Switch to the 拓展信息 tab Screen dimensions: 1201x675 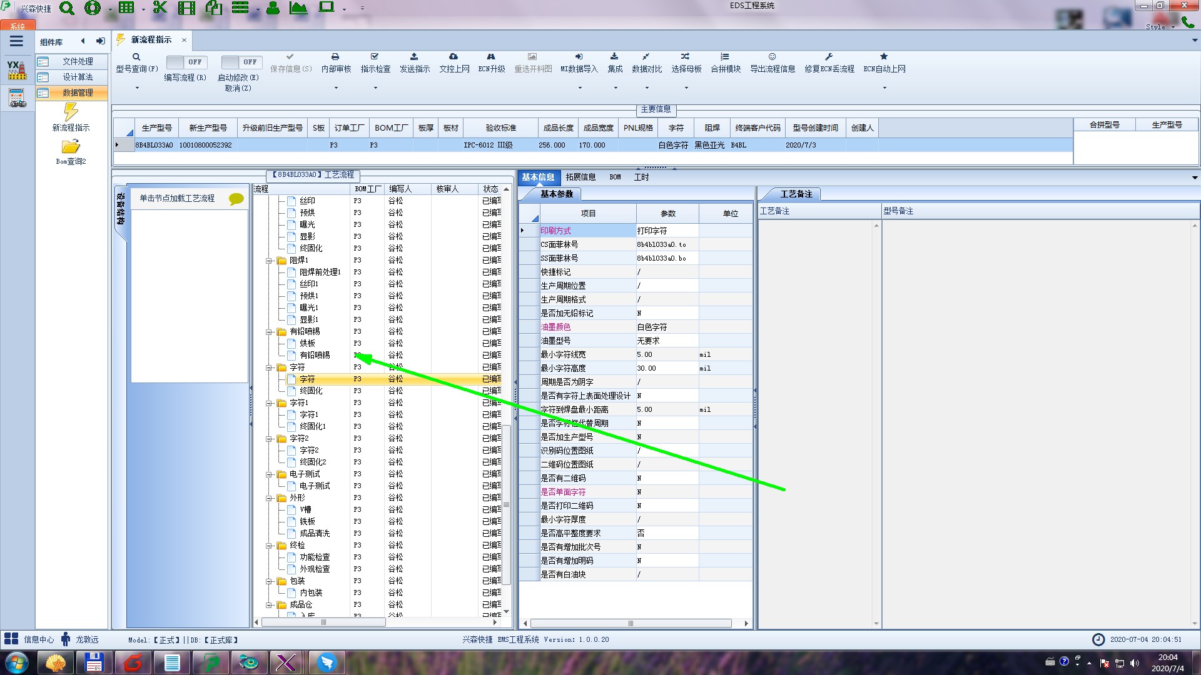coord(580,177)
